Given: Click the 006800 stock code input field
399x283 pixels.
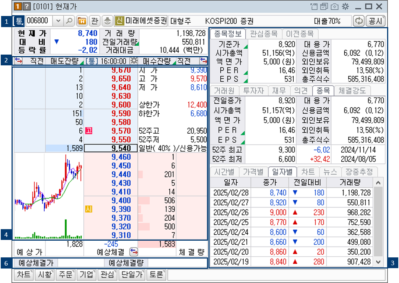Looking at the screenshot, I should tap(39, 21).
